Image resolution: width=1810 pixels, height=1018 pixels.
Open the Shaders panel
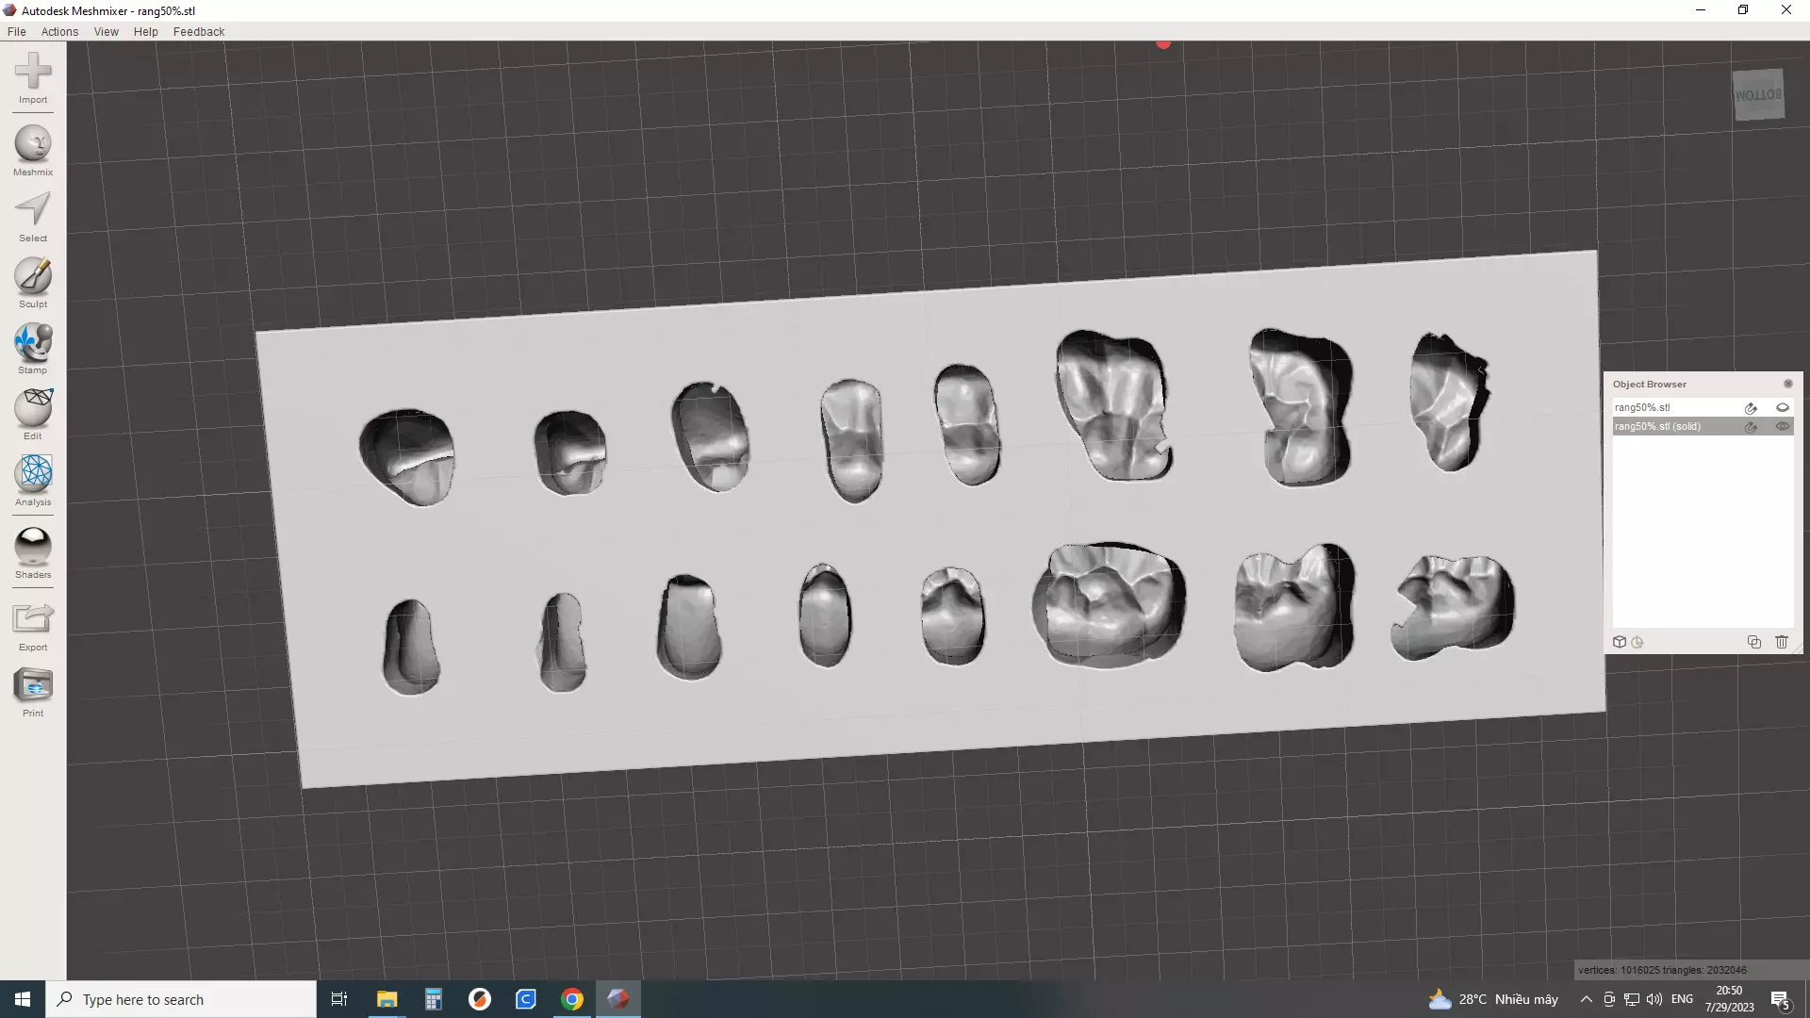tap(33, 550)
